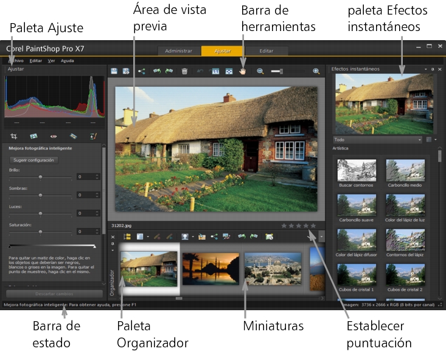Delete the image with the trash icon
The image size is (446, 354).
coord(184,71)
